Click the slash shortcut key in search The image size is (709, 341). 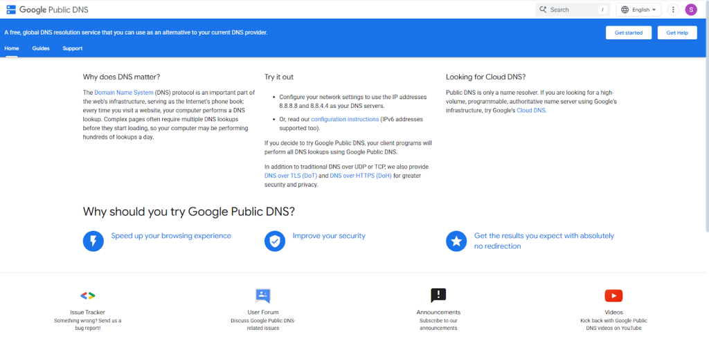point(602,10)
